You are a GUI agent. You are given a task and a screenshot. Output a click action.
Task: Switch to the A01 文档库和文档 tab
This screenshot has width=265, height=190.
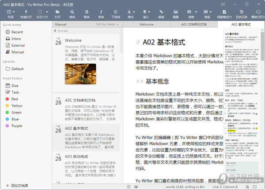[x=194, y=24]
